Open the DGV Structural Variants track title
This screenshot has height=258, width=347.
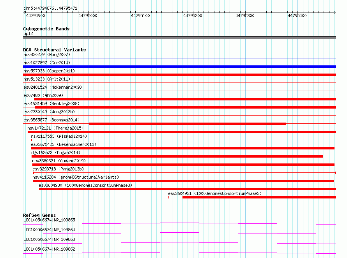tap(55, 50)
